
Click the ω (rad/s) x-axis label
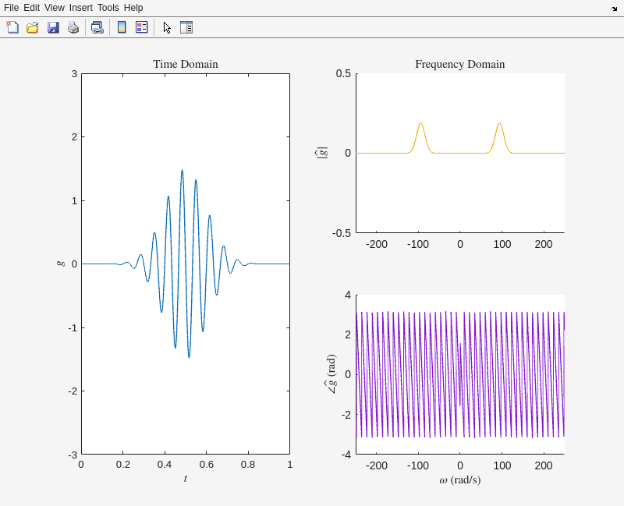[459, 479]
